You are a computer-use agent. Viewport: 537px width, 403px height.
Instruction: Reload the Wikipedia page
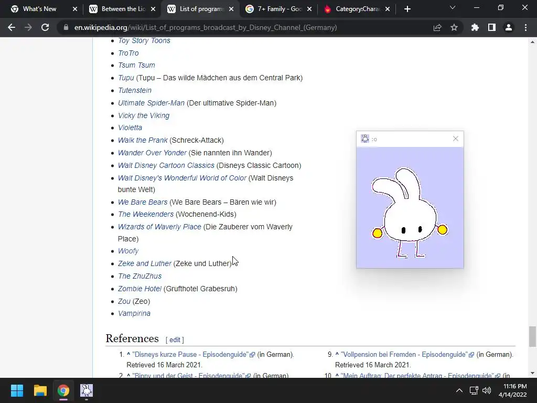click(x=45, y=27)
